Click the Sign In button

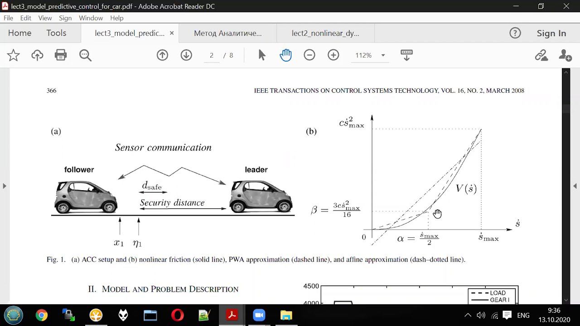(x=551, y=33)
